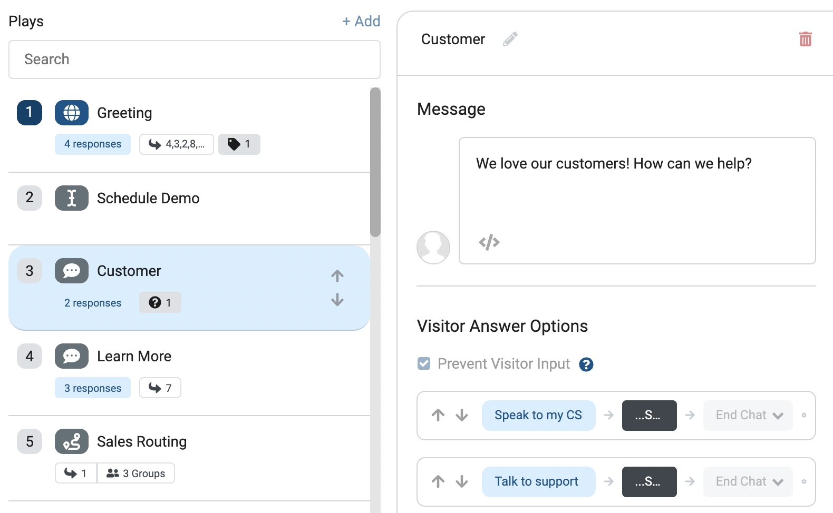Click the Learn More redirect badge 7
Viewport: 833px width, 513px height.
[x=160, y=388]
